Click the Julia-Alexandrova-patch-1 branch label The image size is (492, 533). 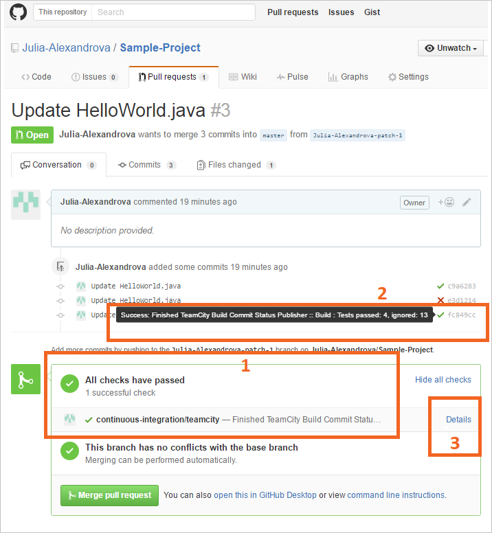[357, 135]
